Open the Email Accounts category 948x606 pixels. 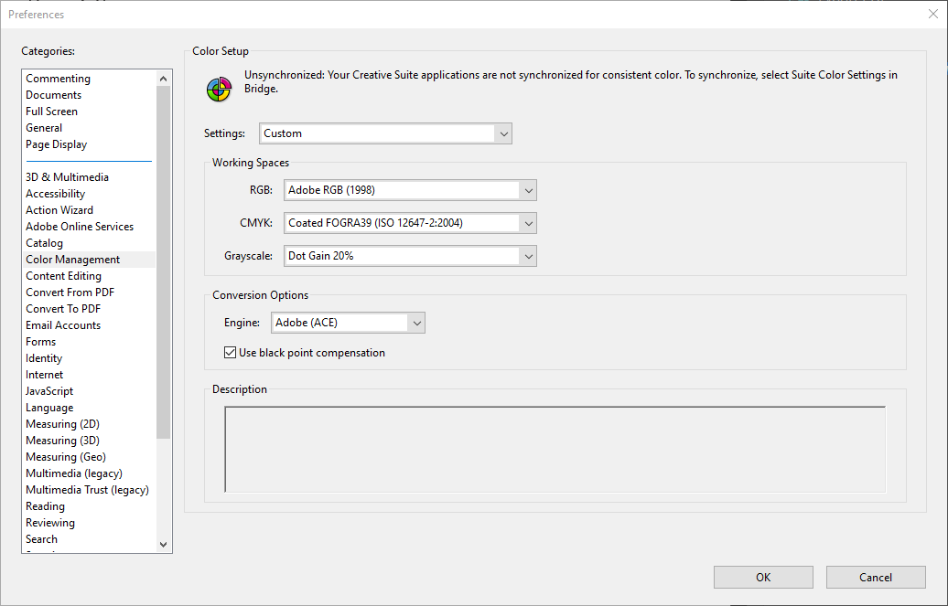coord(63,325)
